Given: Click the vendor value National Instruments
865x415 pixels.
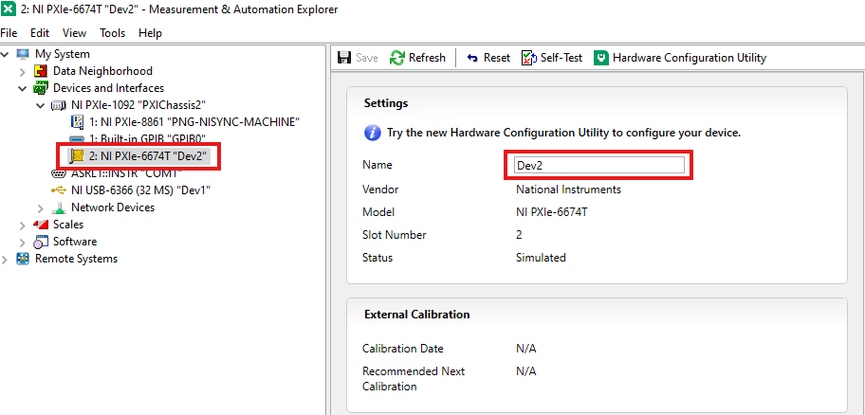Looking at the screenshot, I should pos(569,189).
